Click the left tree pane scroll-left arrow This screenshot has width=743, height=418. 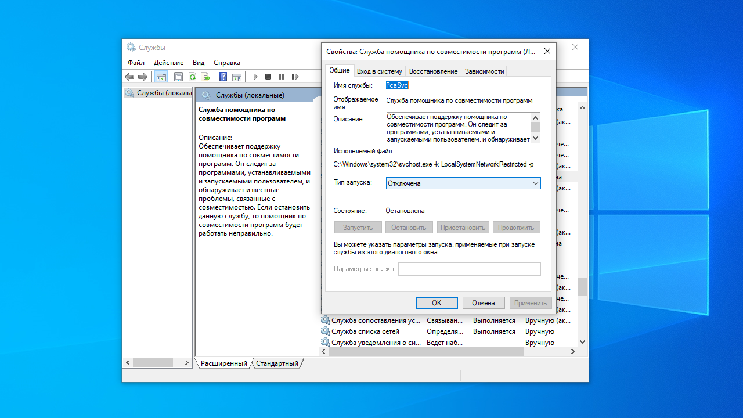[x=128, y=362]
